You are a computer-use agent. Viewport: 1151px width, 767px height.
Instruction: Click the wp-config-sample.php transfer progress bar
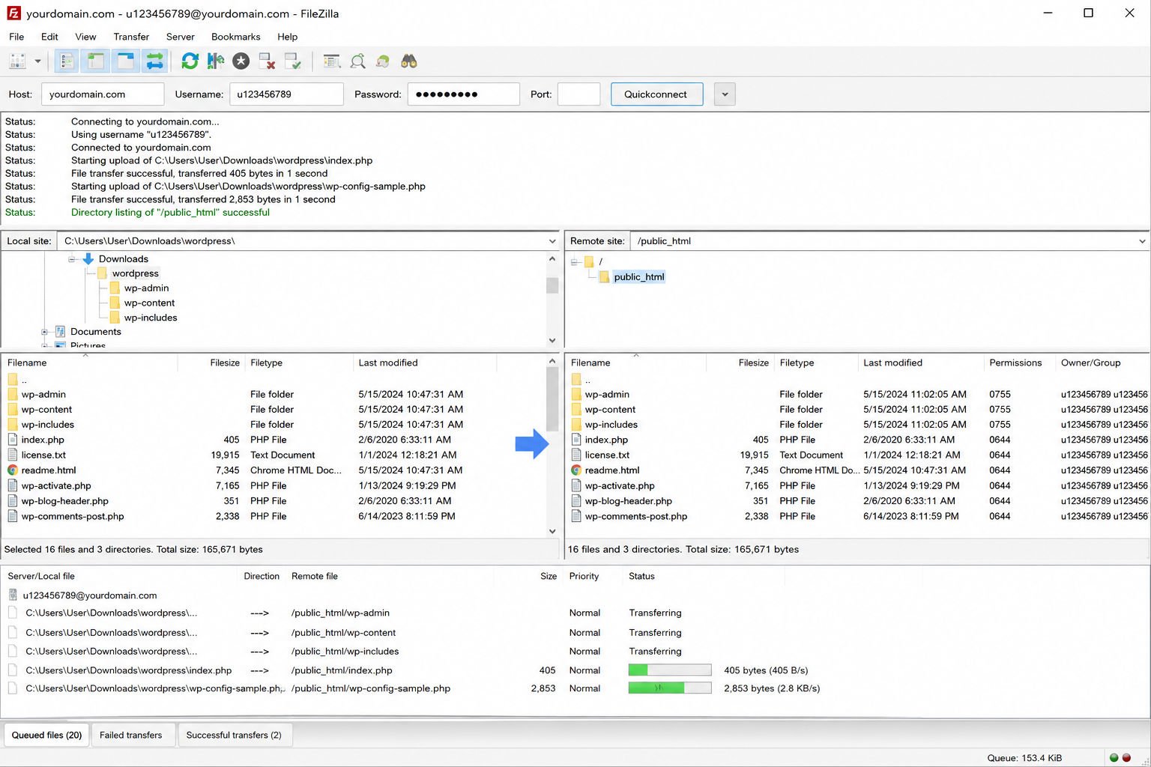click(x=670, y=688)
